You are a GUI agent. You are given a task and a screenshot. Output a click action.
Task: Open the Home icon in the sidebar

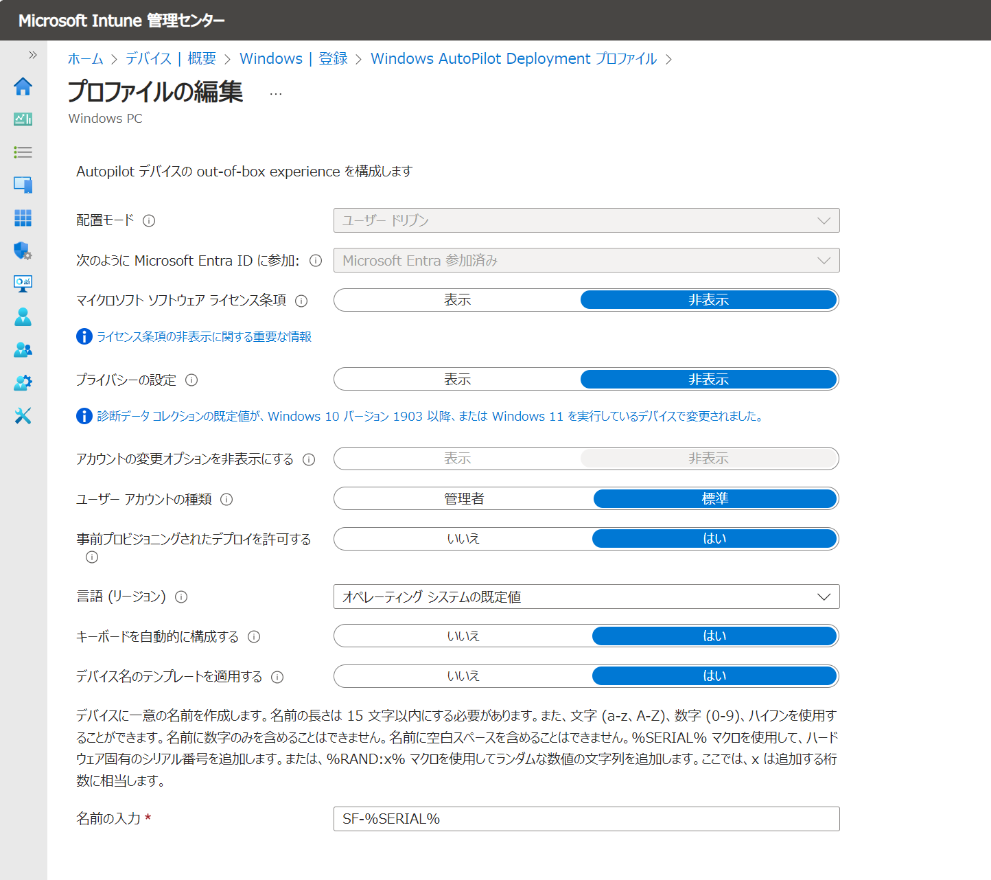[x=23, y=86]
